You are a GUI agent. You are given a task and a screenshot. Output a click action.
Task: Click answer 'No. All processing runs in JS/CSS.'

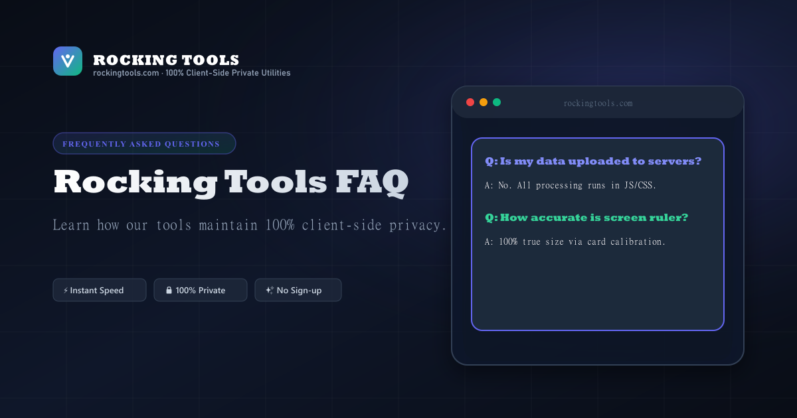(571, 185)
